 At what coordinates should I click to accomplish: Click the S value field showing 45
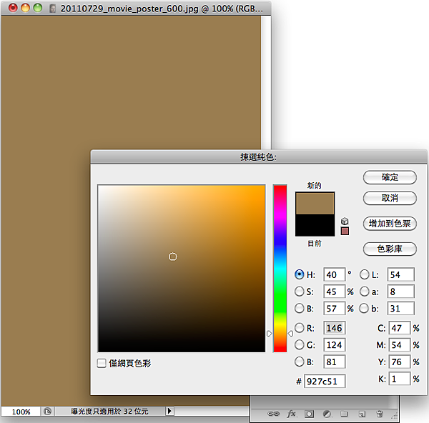pos(335,292)
